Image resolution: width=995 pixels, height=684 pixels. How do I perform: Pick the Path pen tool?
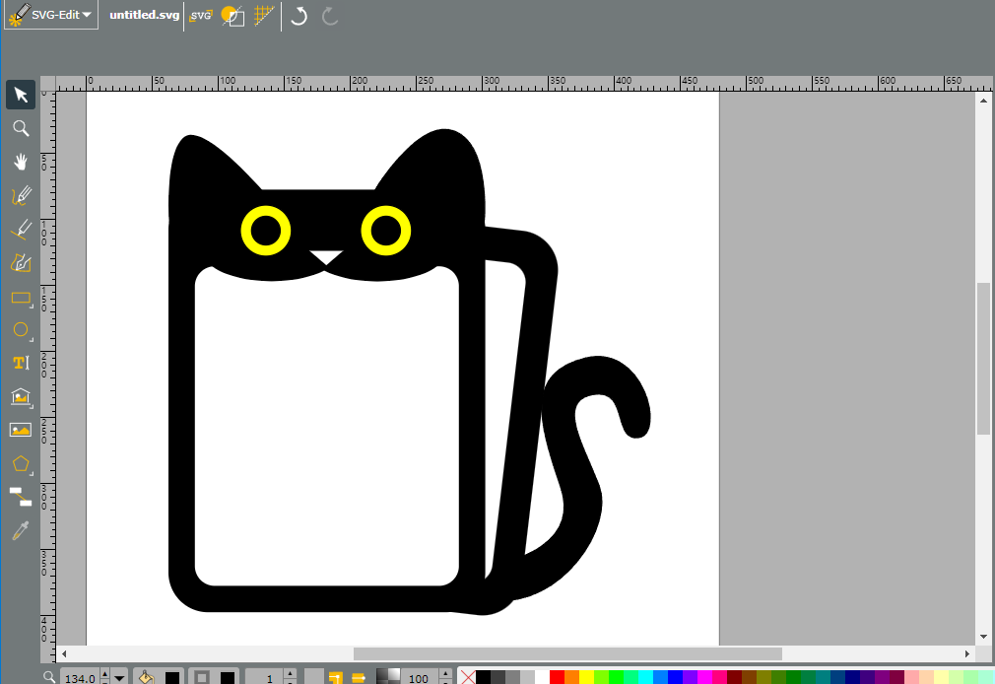(21, 263)
